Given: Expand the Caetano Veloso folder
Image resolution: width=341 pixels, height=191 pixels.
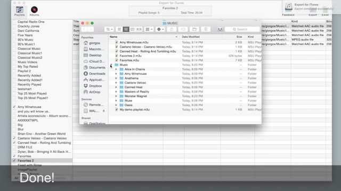Looking at the screenshot, I should 116,83.
